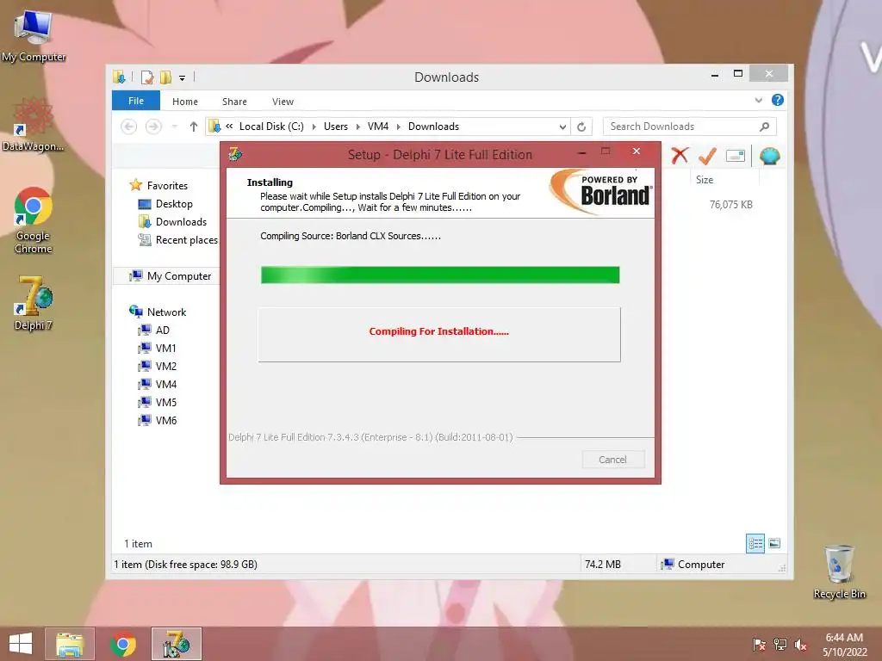Open the network tray icon

coord(780,644)
